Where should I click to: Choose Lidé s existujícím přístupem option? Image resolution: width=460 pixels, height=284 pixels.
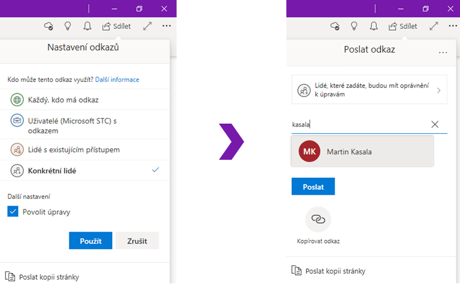click(74, 150)
